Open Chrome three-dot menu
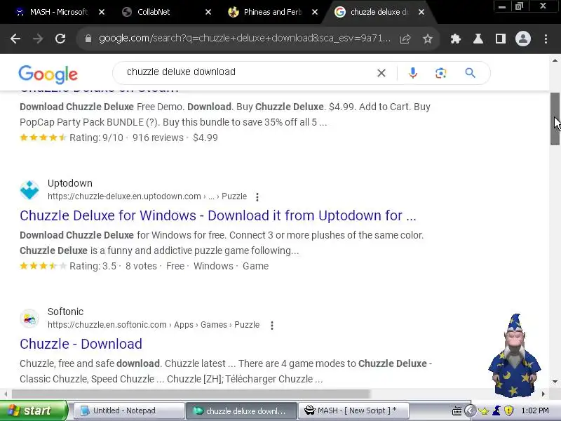The image size is (561, 421). (x=546, y=39)
